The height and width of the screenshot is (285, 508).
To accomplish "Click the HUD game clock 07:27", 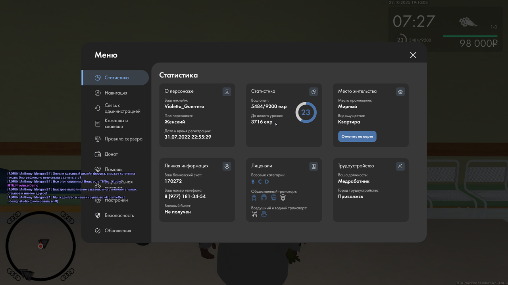I will tap(414, 21).
